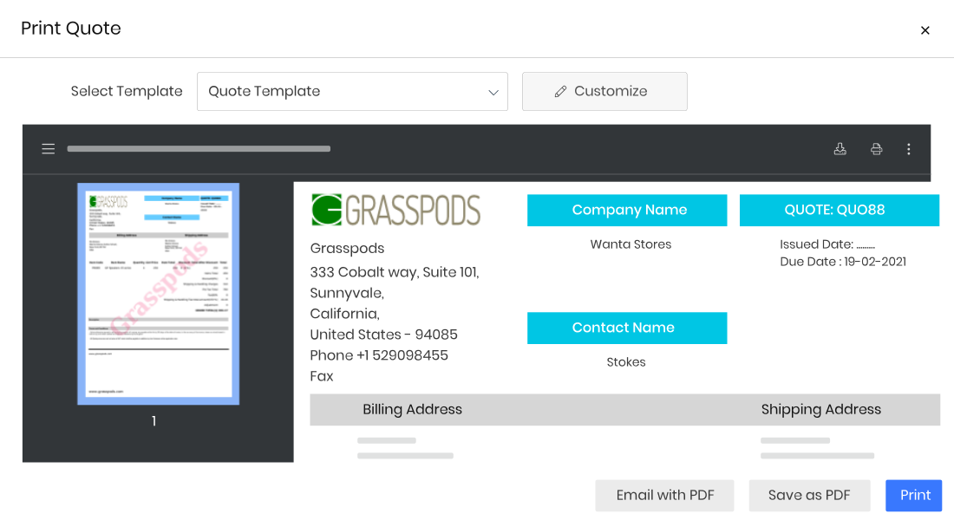Click the Grasspods logo in preview
The image size is (954, 520).
tap(395, 210)
